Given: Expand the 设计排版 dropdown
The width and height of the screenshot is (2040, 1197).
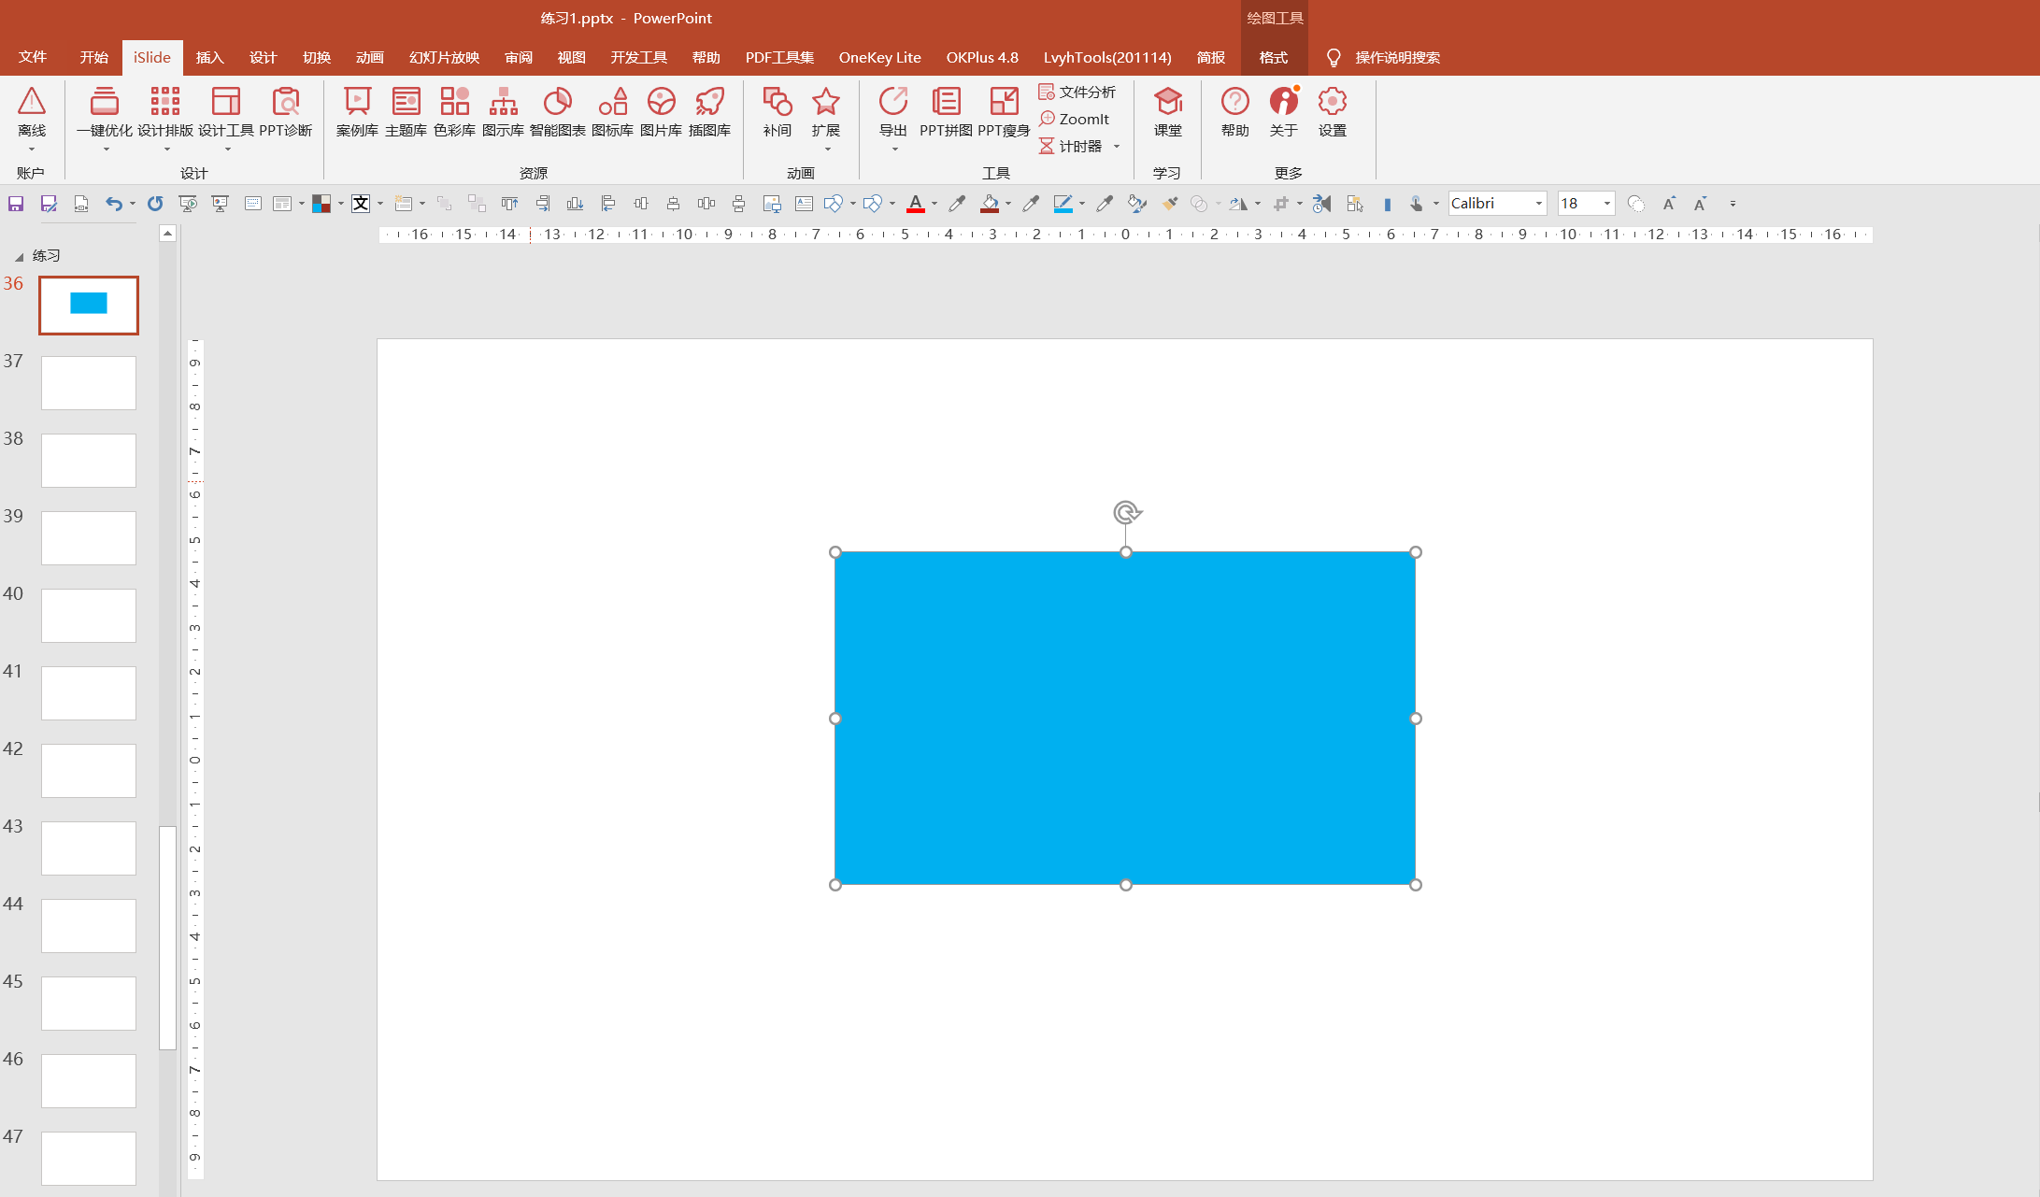Looking at the screenshot, I should click(x=166, y=150).
